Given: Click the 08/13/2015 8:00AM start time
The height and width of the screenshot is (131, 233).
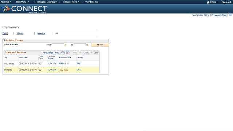Looking at the screenshot, I should point(28,70).
